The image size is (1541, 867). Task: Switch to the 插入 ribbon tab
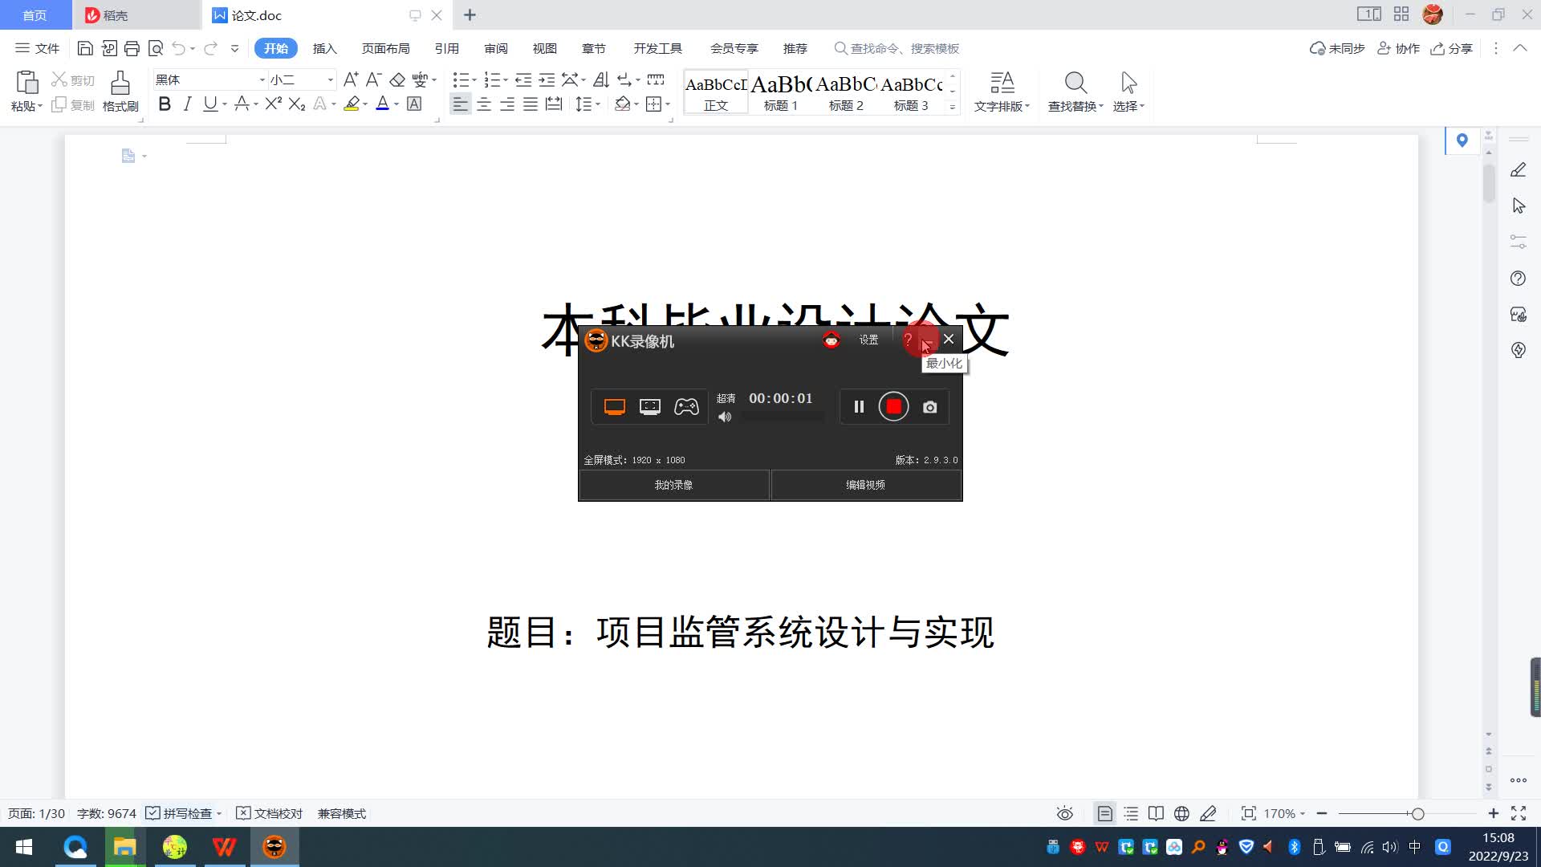(x=324, y=49)
